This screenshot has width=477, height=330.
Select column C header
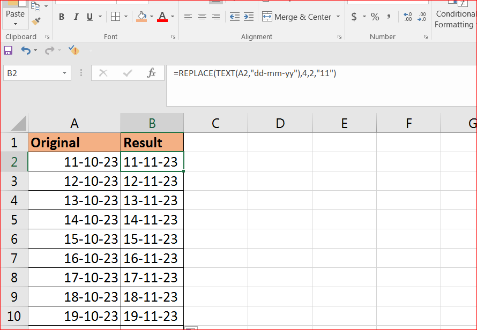tap(215, 123)
